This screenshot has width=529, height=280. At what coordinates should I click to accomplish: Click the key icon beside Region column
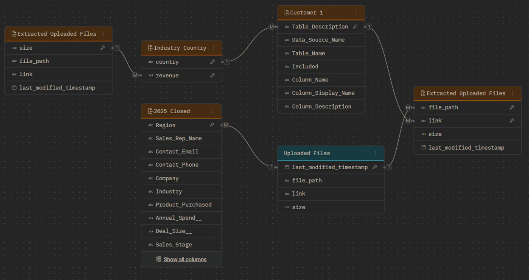coord(212,125)
